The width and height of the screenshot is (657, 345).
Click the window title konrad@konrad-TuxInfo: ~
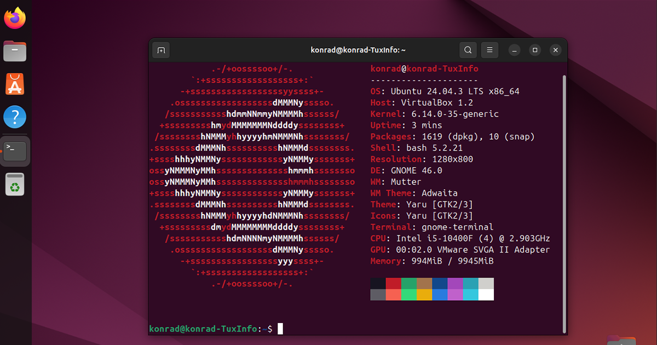click(358, 50)
